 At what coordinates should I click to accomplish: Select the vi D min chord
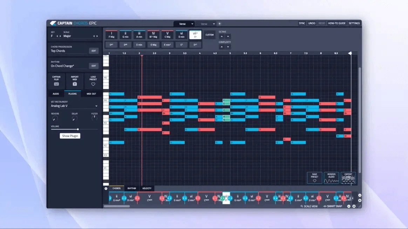pyautogui.click(x=181, y=35)
